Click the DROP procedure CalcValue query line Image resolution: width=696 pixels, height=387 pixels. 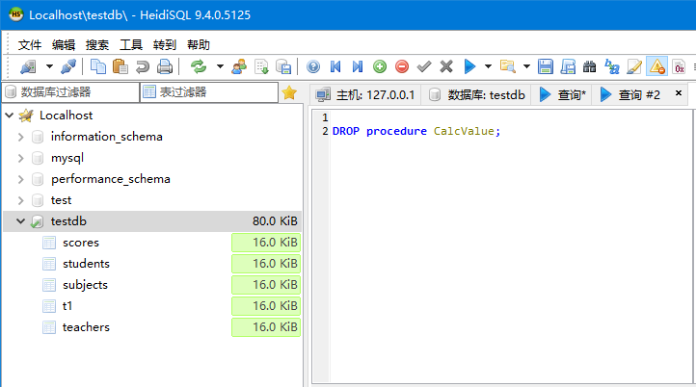point(415,131)
